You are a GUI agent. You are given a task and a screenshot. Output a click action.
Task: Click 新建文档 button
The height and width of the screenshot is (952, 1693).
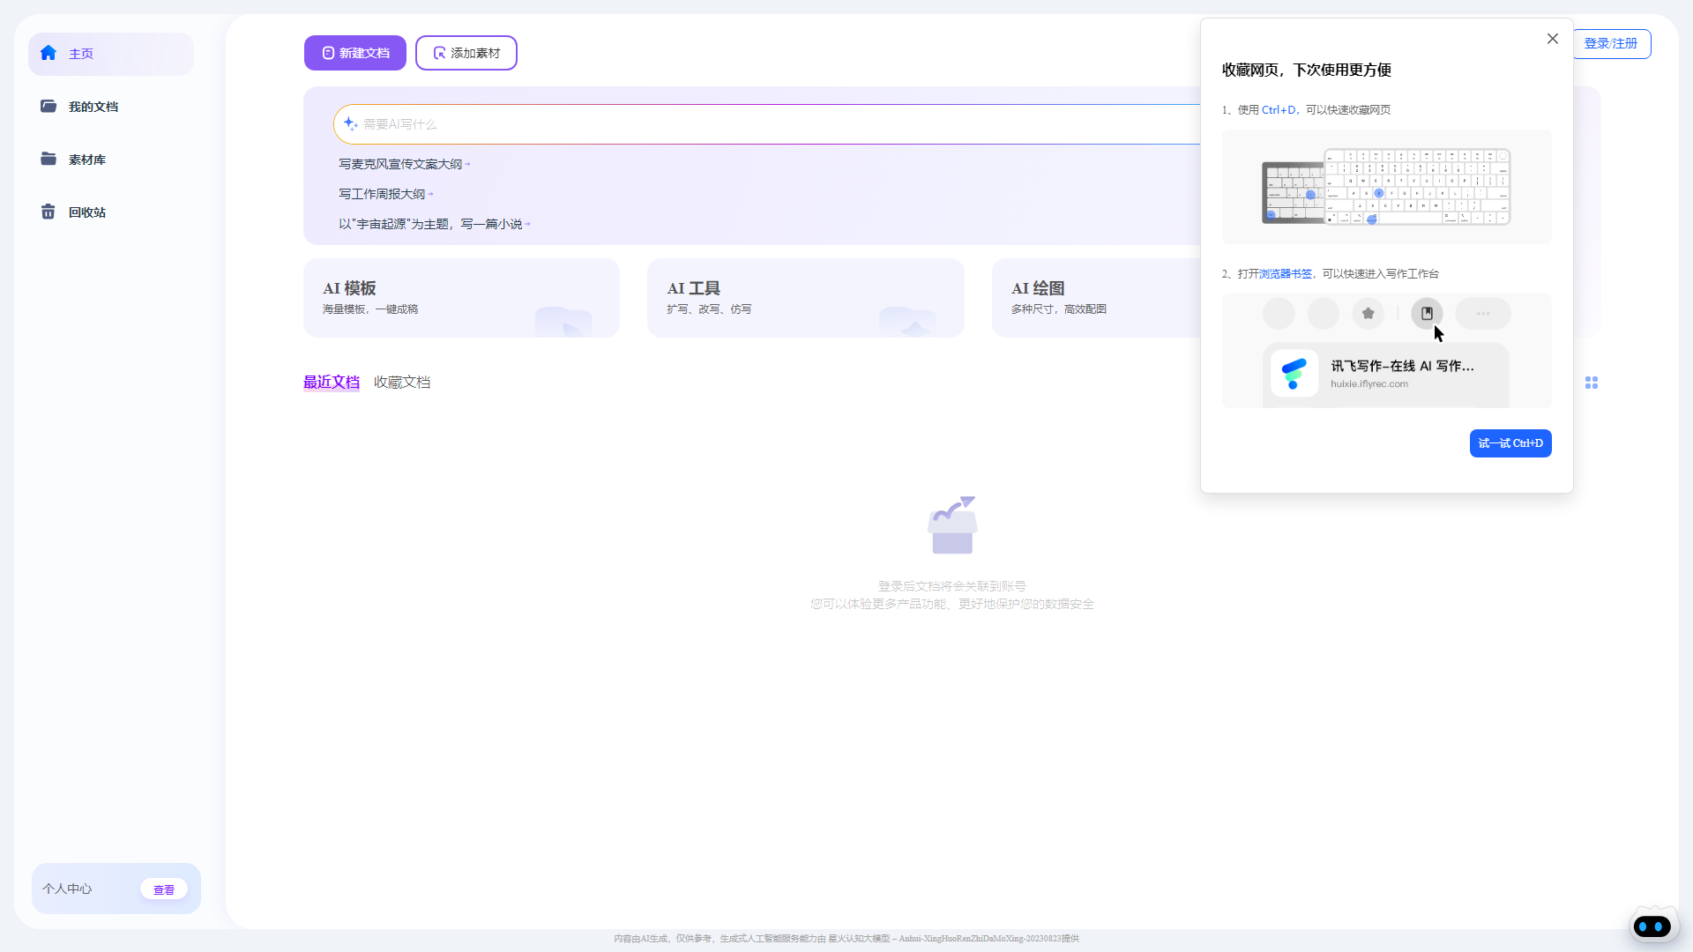[354, 53]
